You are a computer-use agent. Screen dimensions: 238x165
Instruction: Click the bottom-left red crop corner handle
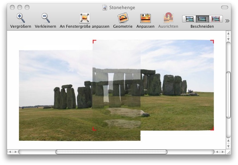click(94, 129)
